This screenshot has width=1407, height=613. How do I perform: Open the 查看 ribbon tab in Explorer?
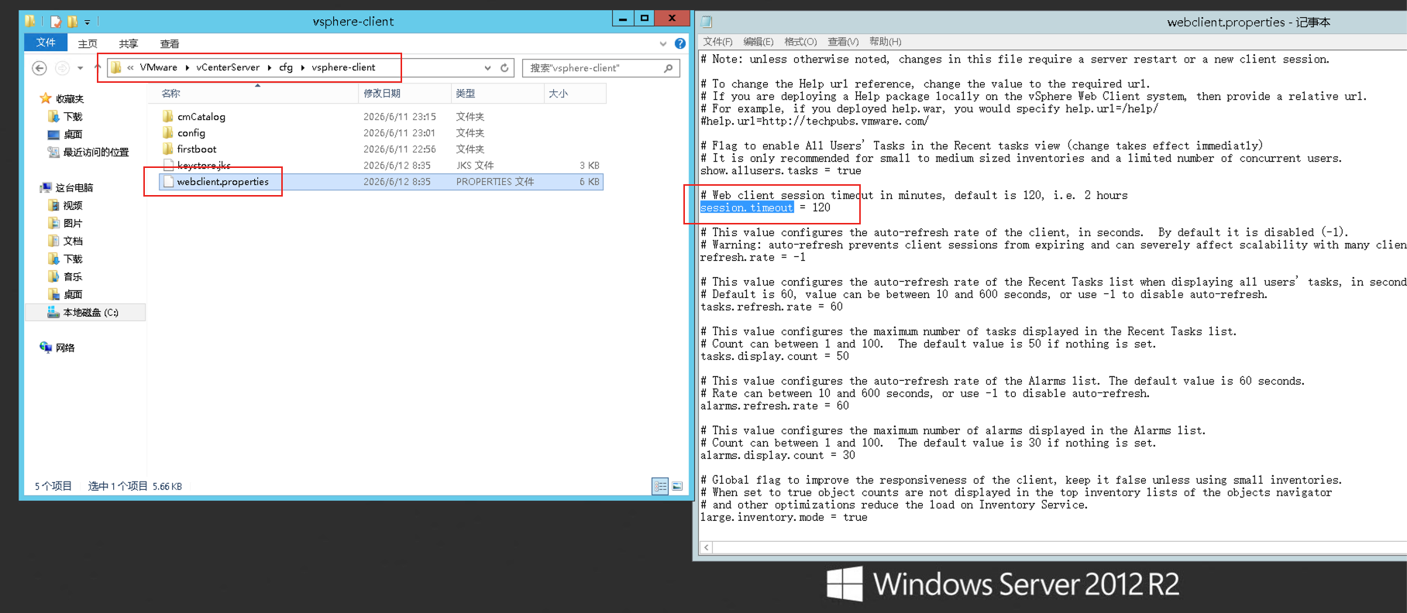coord(169,43)
